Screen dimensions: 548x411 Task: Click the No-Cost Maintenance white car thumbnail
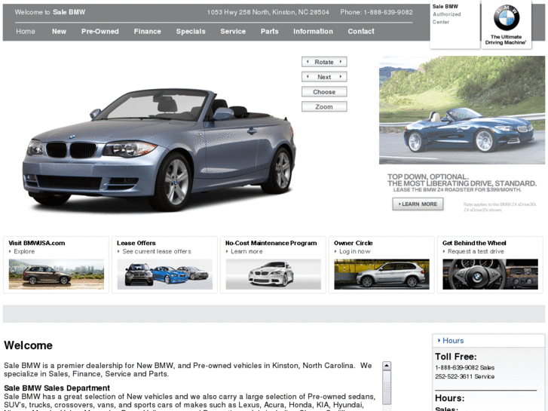(274, 275)
